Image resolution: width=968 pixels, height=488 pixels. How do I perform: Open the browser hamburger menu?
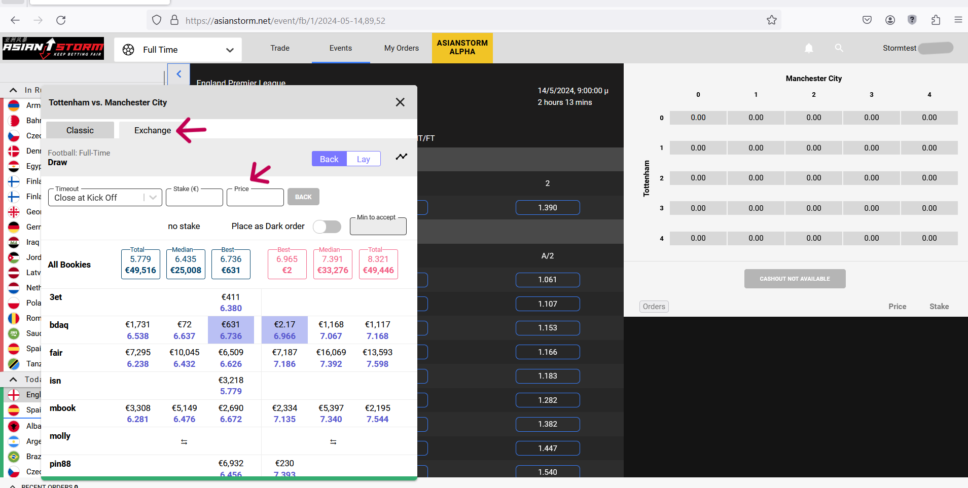click(x=958, y=20)
